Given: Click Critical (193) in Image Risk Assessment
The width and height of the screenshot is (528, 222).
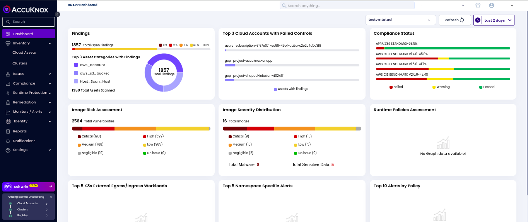Looking at the screenshot, I should pyautogui.click(x=89, y=136).
